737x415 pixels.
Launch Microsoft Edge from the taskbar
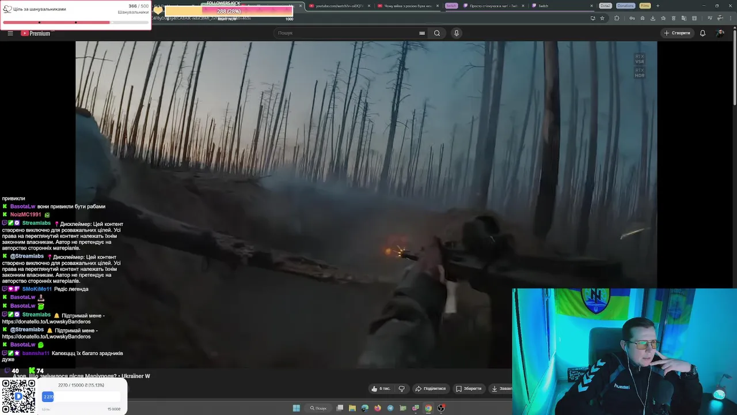click(x=365, y=408)
